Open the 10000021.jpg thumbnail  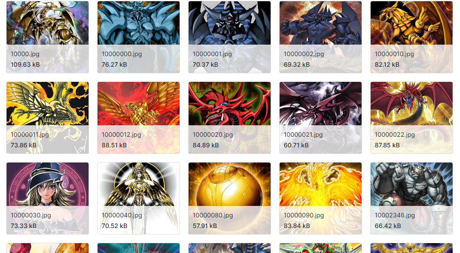(321, 118)
